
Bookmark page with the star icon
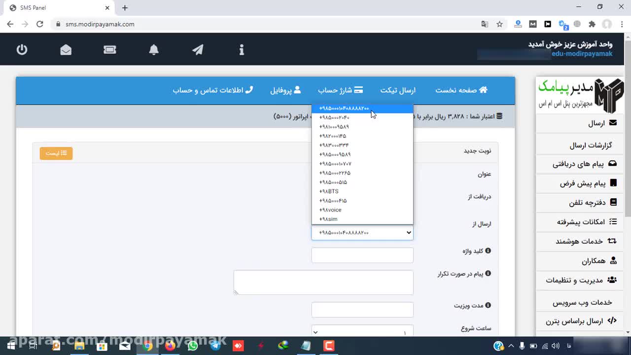pos(499,24)
